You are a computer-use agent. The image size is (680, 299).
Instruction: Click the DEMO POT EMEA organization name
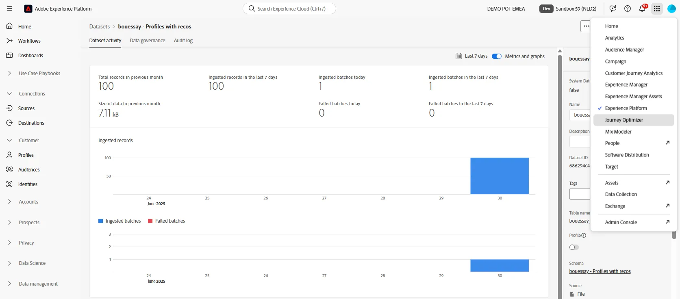point(506,9)
